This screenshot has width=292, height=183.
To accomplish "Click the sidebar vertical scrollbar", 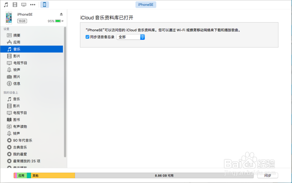I will [x=65, y=92].
